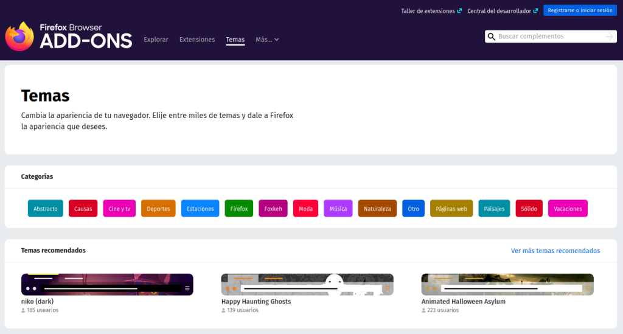Choose the Naturaleza category

[x=377, y=209]
